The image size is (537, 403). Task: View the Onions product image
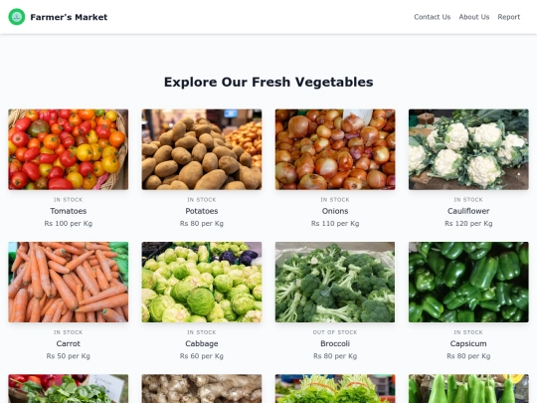pyautogui.click(x=335, y=149)
